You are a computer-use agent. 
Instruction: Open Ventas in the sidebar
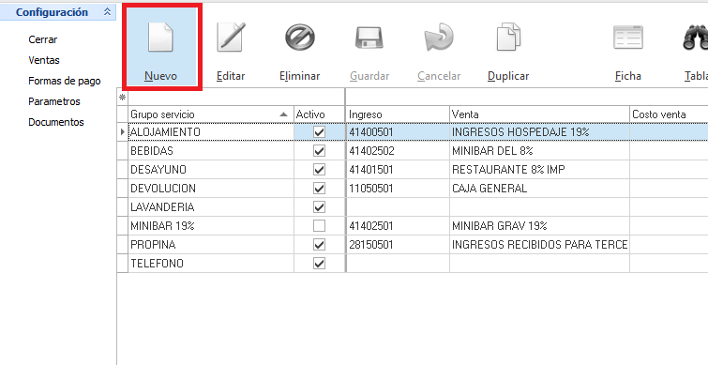click(x=44, y=60)
